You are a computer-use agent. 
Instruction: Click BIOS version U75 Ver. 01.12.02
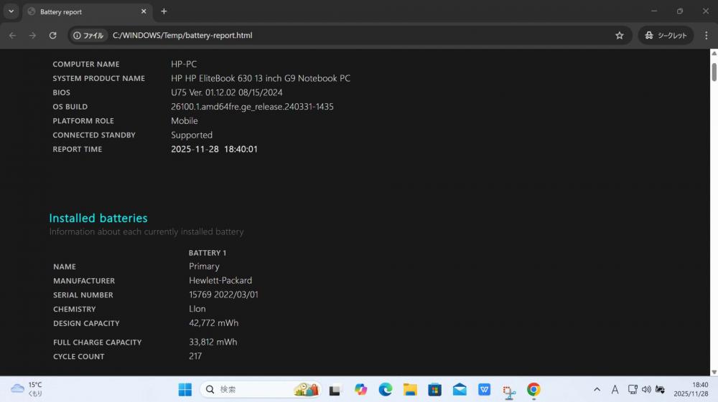coord(227,92)
